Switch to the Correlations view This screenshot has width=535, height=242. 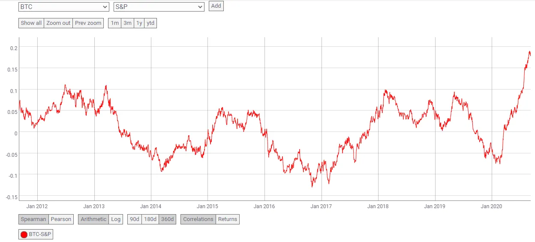198,219
